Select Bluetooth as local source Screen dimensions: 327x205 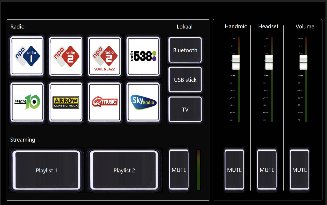[x=185, y=50]
